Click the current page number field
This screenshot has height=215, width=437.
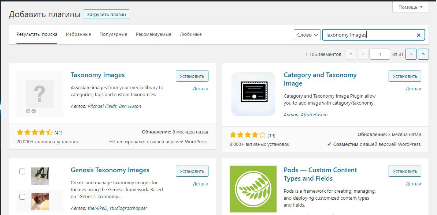point(379,54)
